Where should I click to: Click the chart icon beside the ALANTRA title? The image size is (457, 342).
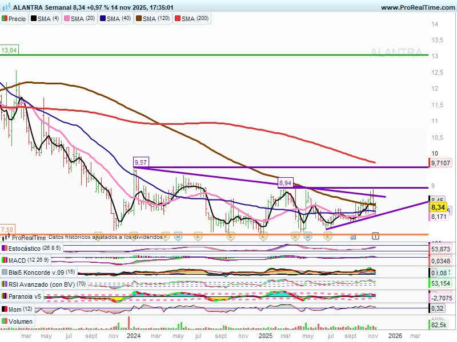click(x=6, y=7)
